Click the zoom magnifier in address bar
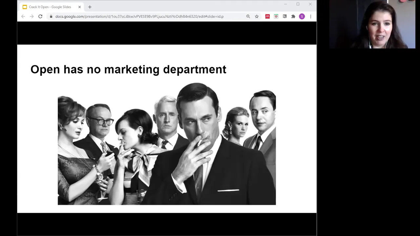The width and height of the screenshot is (420, 236). click(248, 16)
